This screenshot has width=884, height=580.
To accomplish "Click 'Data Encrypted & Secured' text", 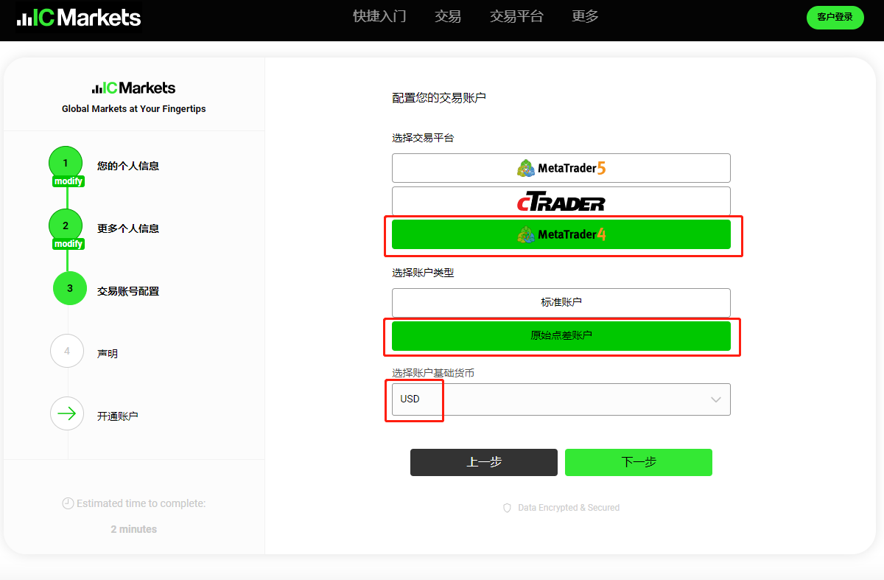I will (x=569, y=508).
